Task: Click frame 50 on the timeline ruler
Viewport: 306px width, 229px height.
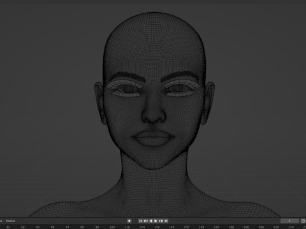Action: pyautogui.click(x=38, y=227)
